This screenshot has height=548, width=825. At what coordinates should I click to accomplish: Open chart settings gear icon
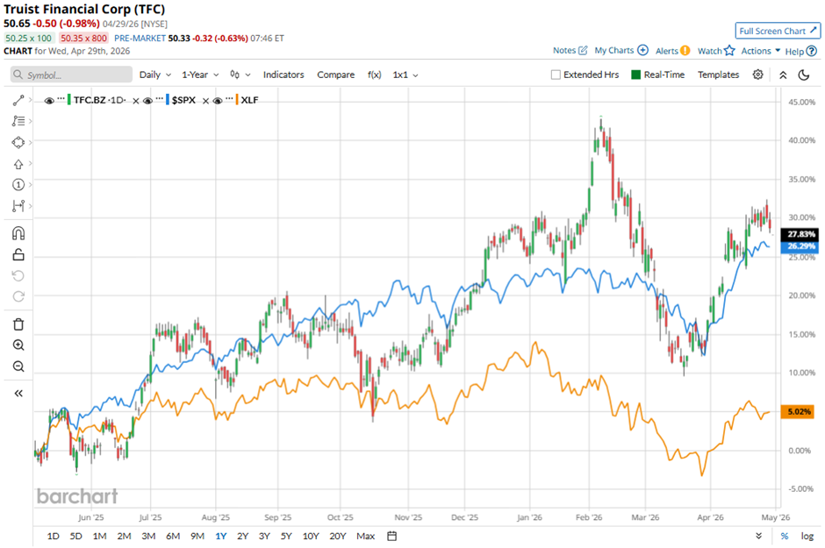pos(758,75)
